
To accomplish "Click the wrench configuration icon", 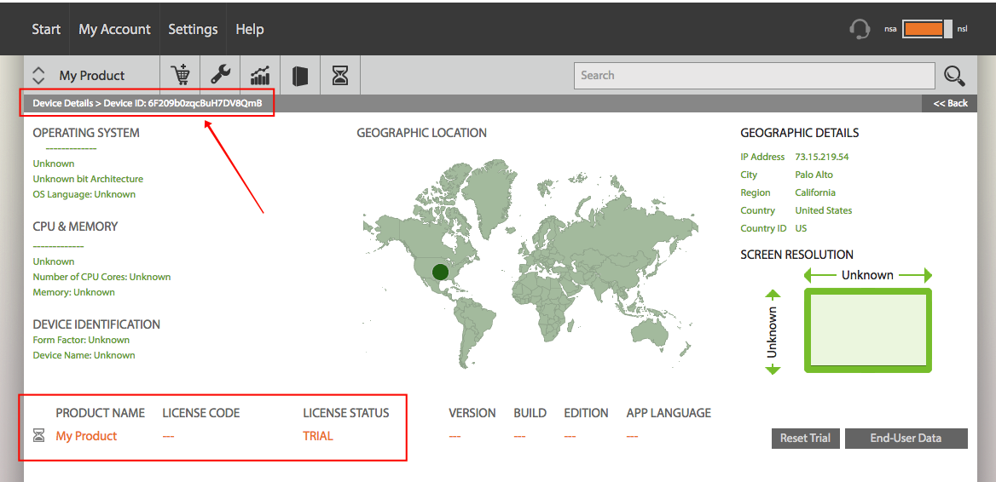I will tap(220, 76).
